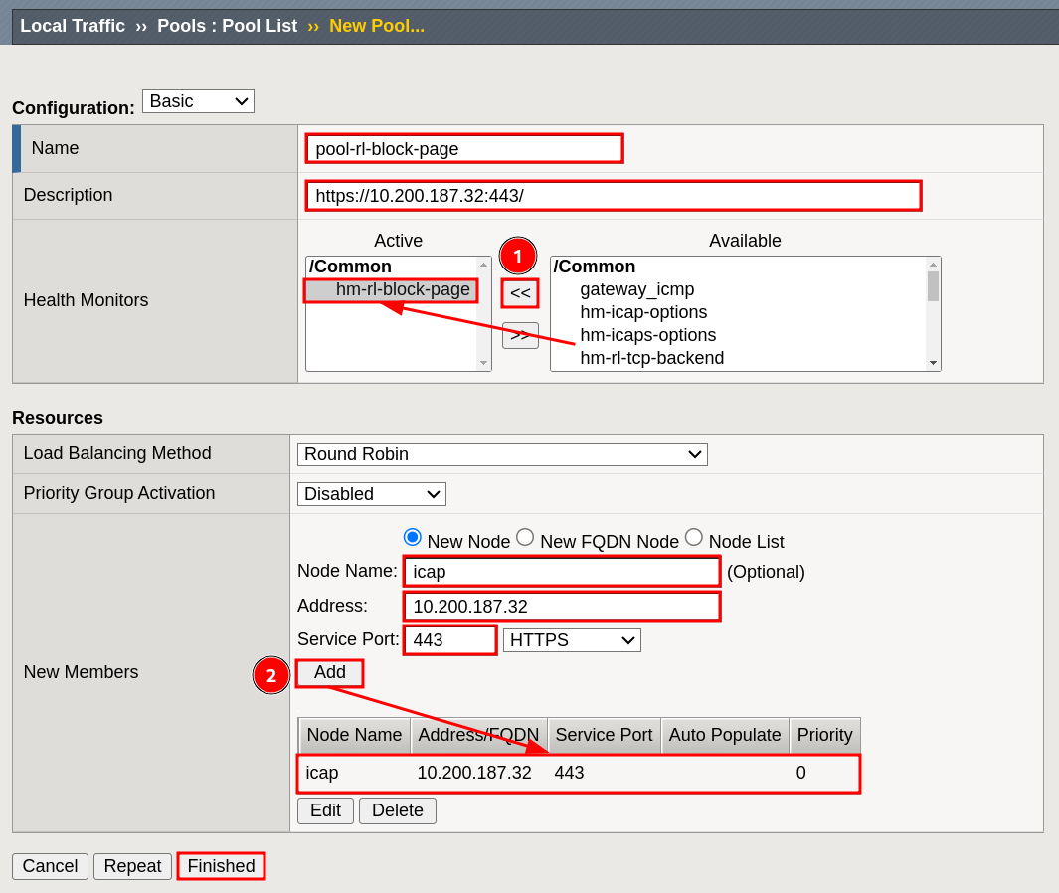Viewport: 1059px width, 893px height.
Task: Click the >> move-to-available button
Action: (x=520, y=335)
